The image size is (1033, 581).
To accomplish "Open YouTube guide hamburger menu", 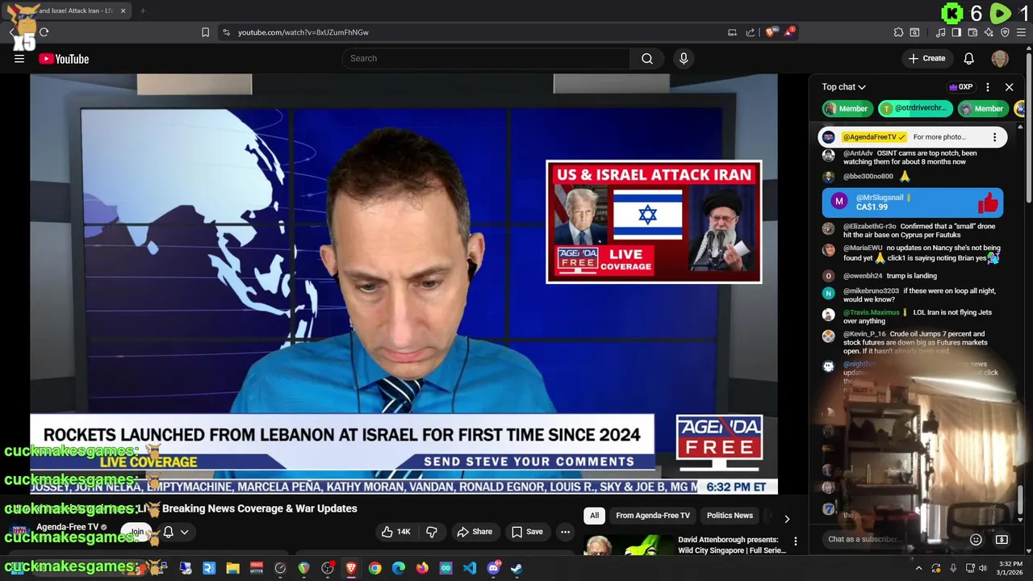I will 19,58.
